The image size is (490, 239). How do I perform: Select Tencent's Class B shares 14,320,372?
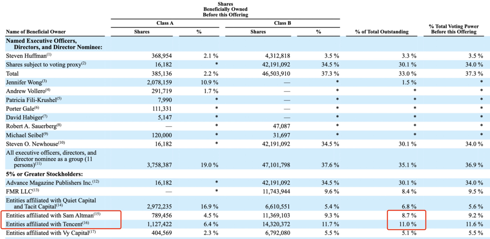pos(276,224)
